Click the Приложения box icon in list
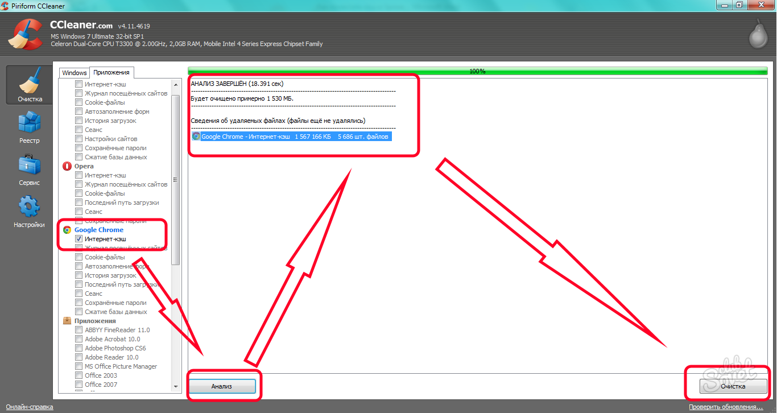 (67, 321)
